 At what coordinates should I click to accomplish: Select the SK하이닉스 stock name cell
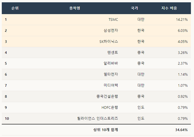(109, 42)
